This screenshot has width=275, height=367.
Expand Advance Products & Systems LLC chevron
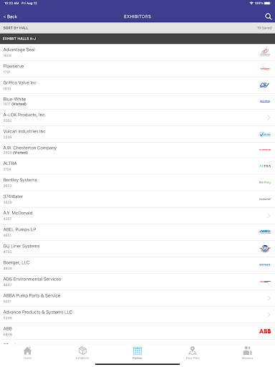click(x=269, y=315)
